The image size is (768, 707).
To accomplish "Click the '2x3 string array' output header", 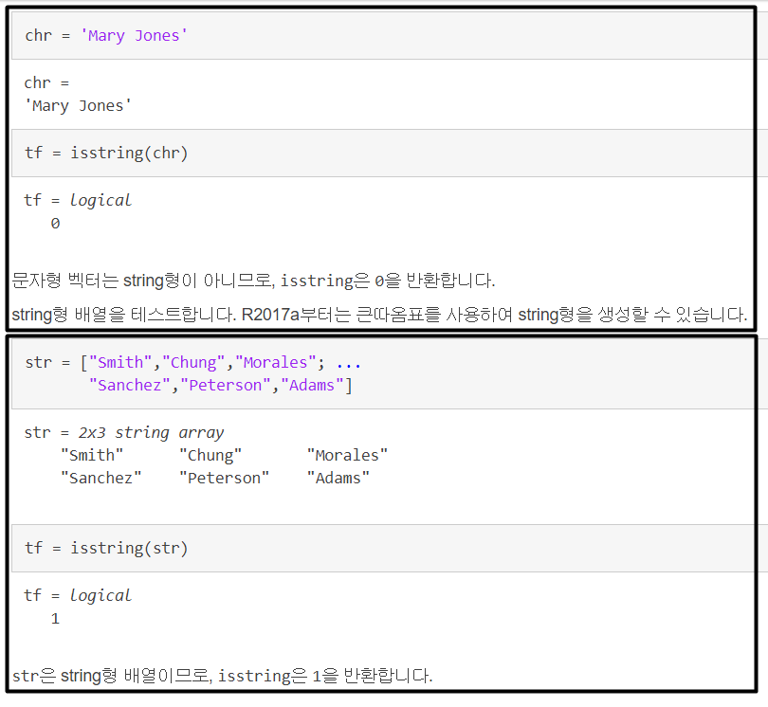I will [x=151, y=433].
